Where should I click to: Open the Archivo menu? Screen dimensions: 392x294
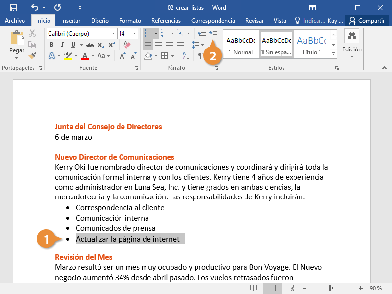(x=15, y=21)
